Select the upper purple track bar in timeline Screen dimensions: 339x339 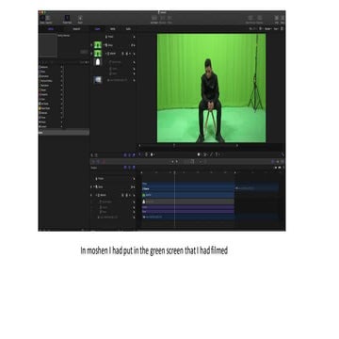pos(188,207)
